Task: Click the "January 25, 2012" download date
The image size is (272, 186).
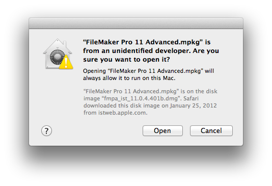Action: 193,105
